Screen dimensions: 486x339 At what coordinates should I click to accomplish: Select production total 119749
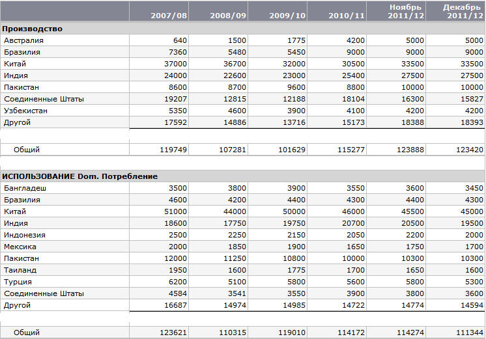pos(173,150)
